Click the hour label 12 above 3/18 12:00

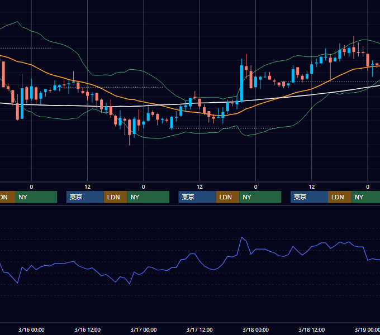[x=312, y=187]
